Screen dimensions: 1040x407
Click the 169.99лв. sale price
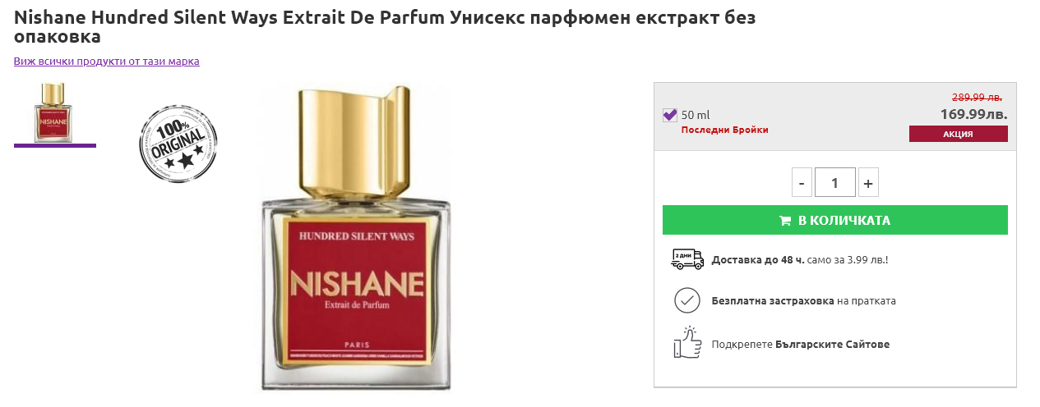coord(973,114)
